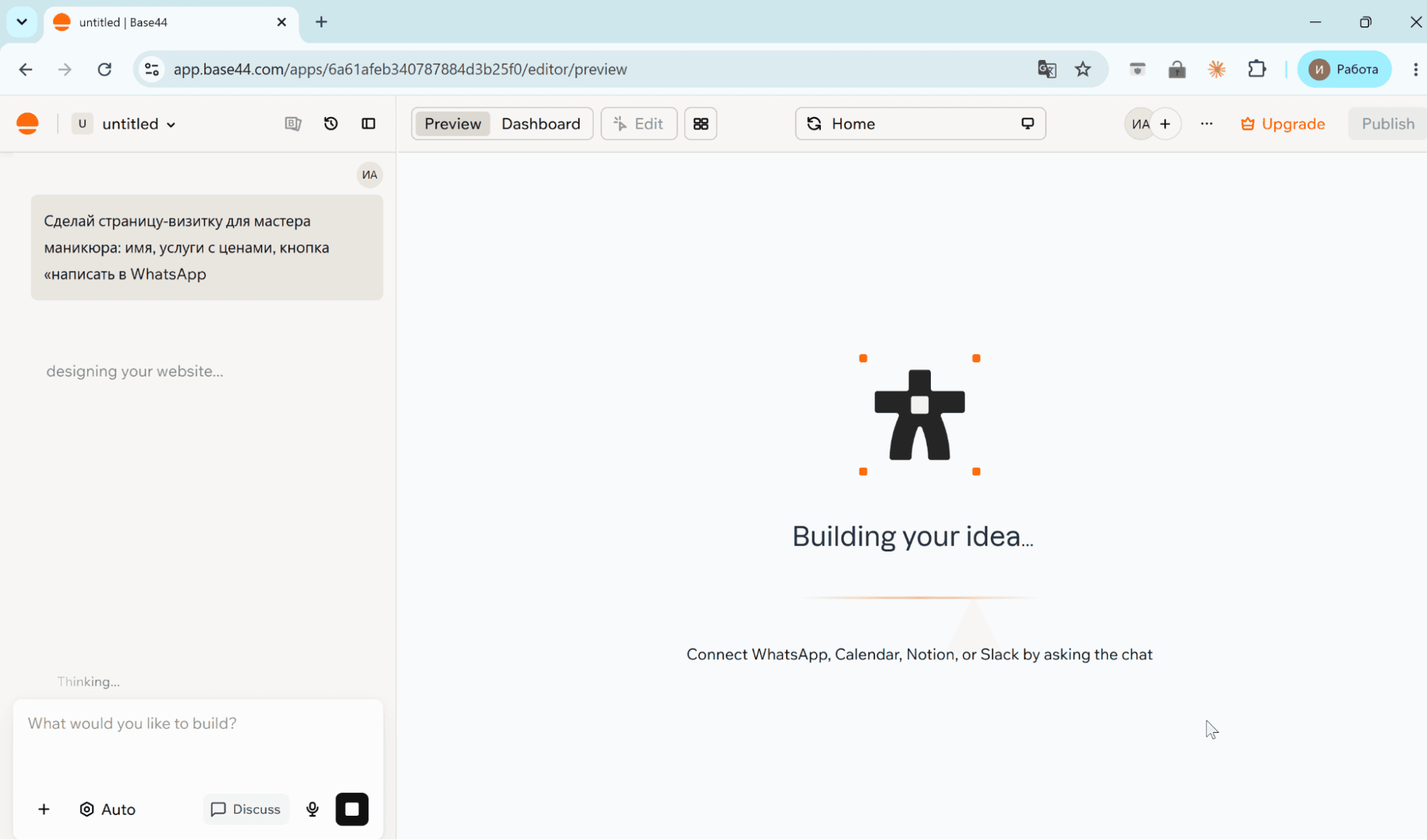
Task: Reload the page with the refresh icon
Action: click(104, 69)
